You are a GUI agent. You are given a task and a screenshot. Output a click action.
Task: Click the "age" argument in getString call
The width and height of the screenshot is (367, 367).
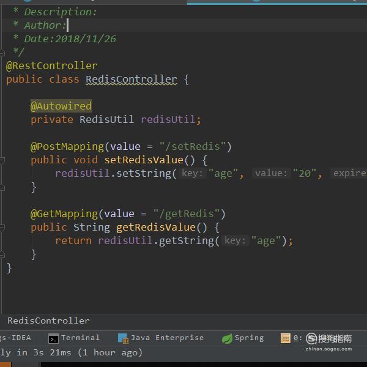click(x=266, y=241)
